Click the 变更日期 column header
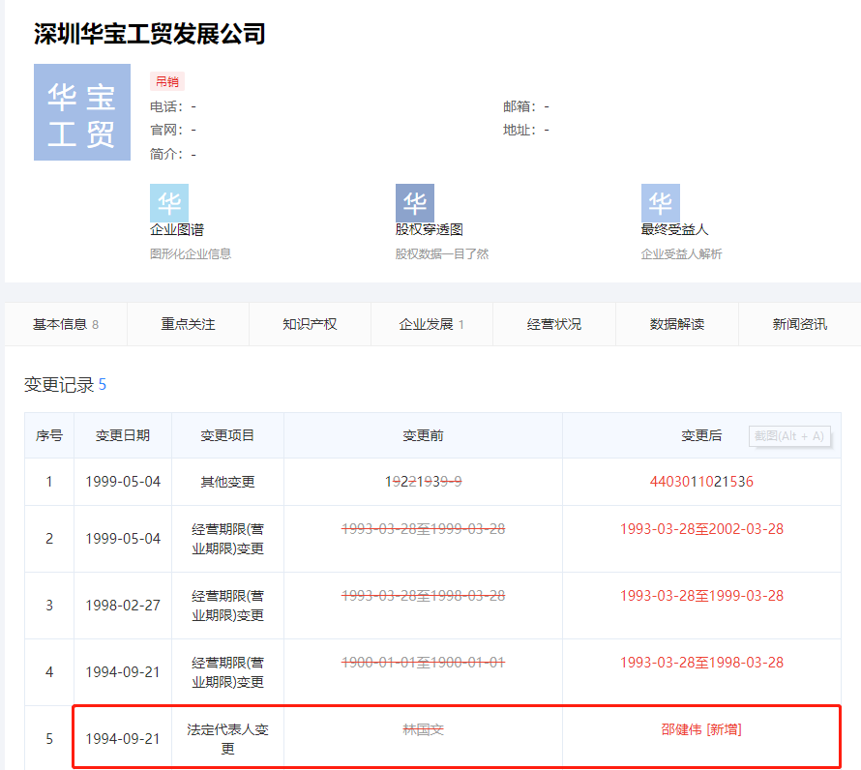The height and width of the screenshot is (770, 861). (x=123, y=435)
